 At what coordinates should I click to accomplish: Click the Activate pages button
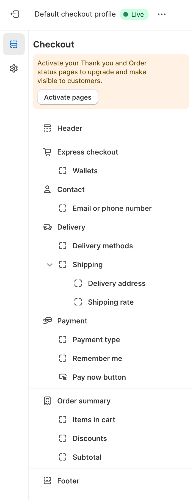tap(68, 97)
